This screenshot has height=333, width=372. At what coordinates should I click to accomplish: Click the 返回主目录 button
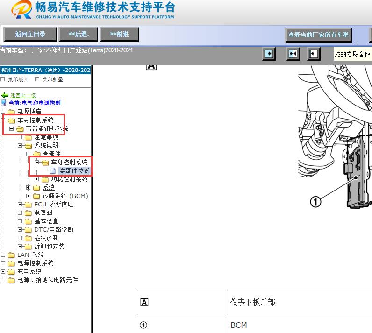pos(30,35)
